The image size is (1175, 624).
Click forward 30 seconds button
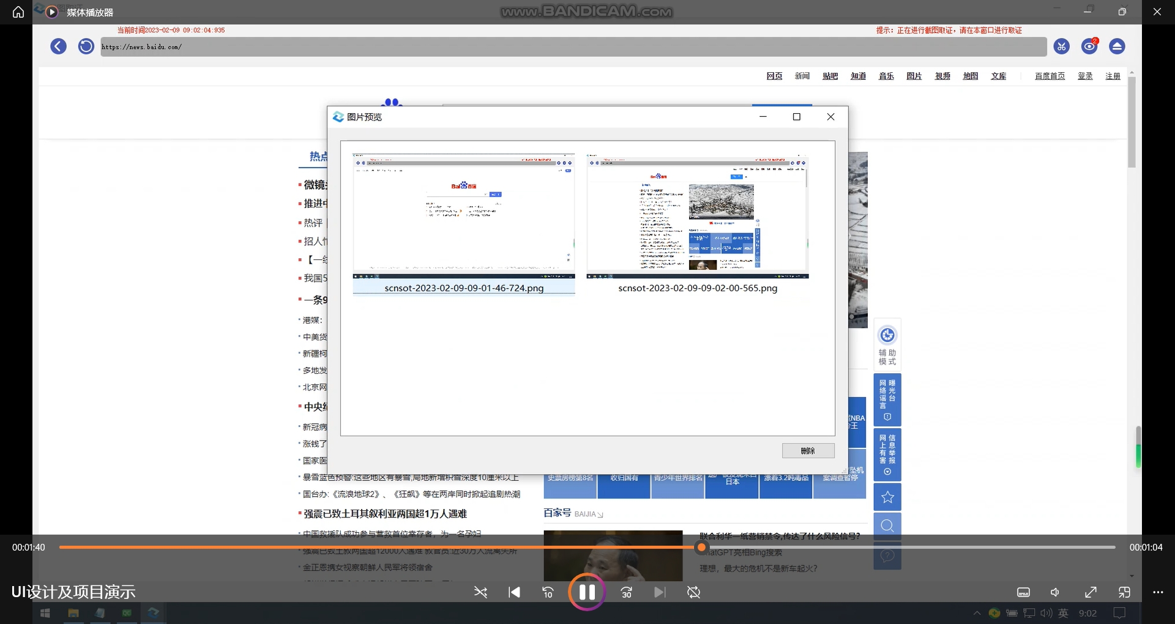click(627, 592)
